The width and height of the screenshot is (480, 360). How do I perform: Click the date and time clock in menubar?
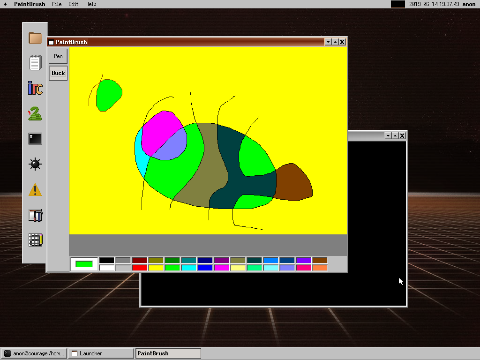pyautogui.click(x=434, y=4)
